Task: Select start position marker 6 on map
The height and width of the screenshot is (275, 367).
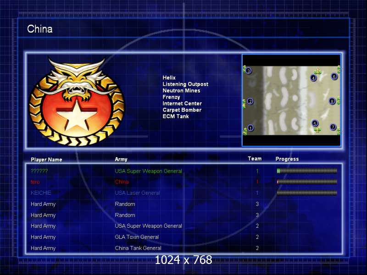Action: (334, 76)
